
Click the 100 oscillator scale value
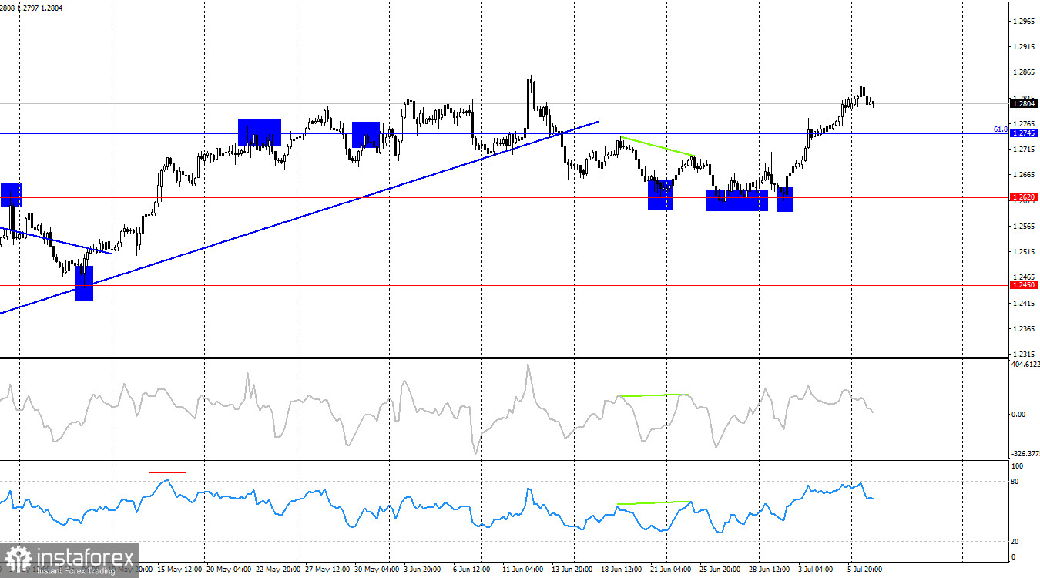(1018, 466)
